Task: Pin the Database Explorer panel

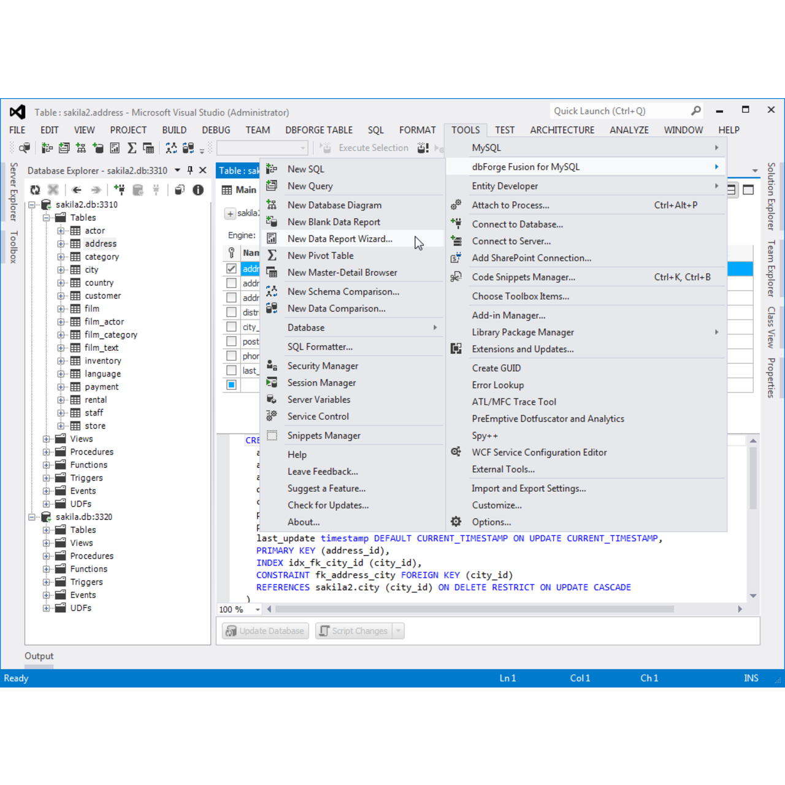Action: pyautogui.click(x=190, y=170)
